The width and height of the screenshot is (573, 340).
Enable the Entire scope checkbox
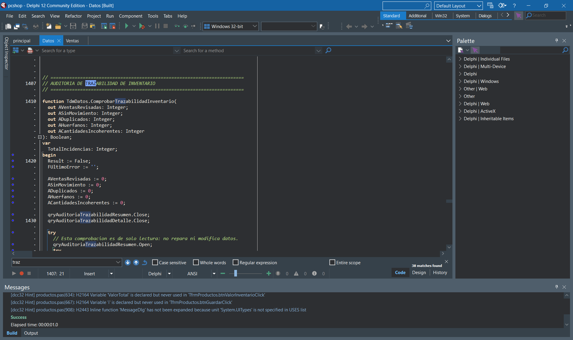[332, 262]
